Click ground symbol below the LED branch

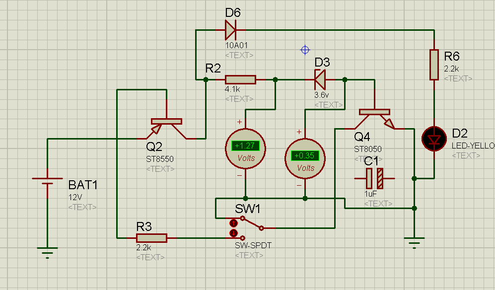[414, 243]
